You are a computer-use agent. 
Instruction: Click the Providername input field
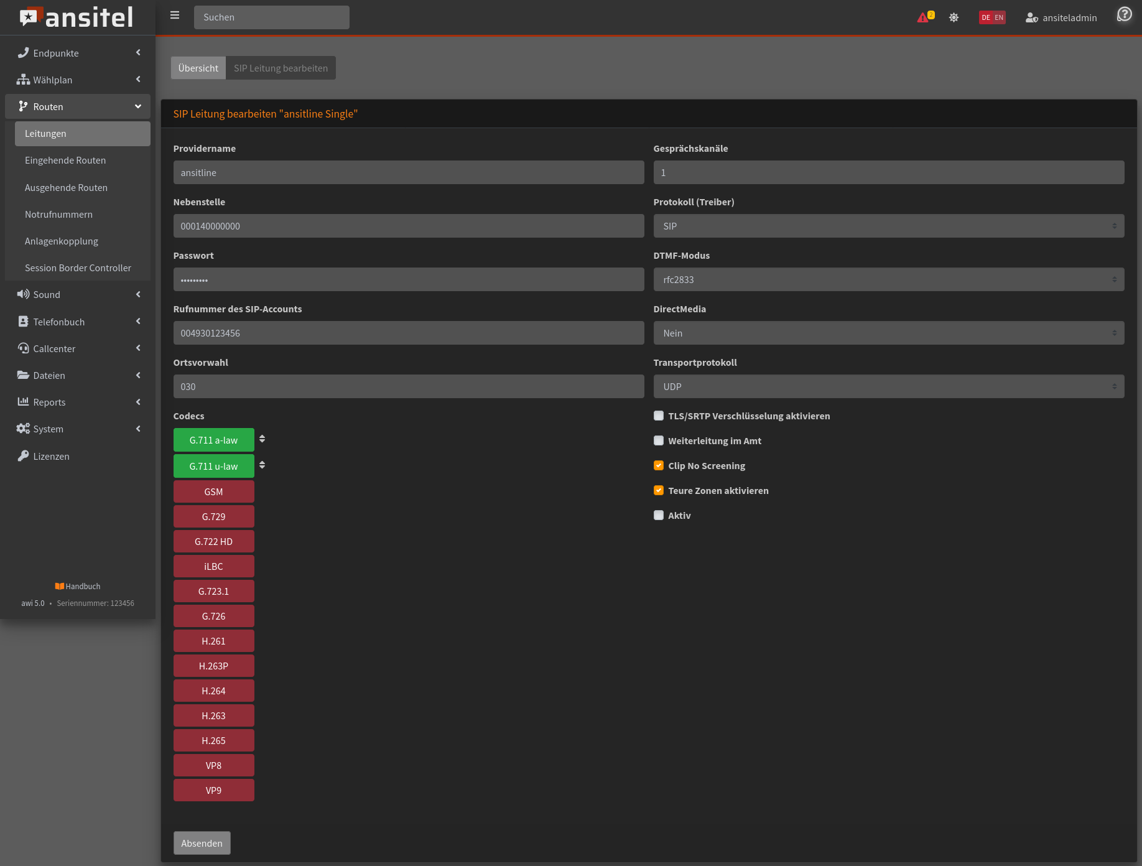[408, 172]
